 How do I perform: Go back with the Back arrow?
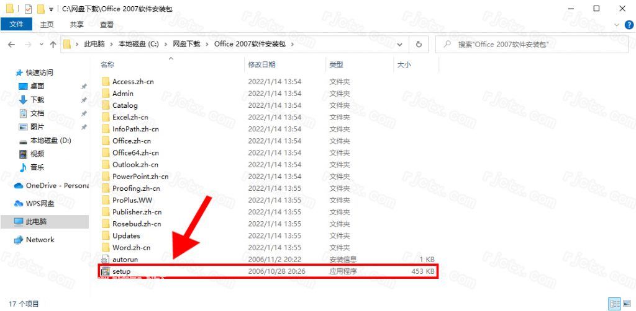[x=11, y=44]
